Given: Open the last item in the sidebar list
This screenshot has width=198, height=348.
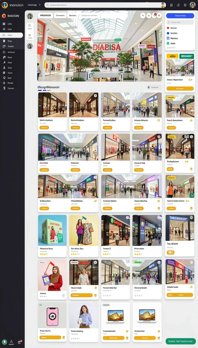Looking at the screenshot, I should [10, 88].
